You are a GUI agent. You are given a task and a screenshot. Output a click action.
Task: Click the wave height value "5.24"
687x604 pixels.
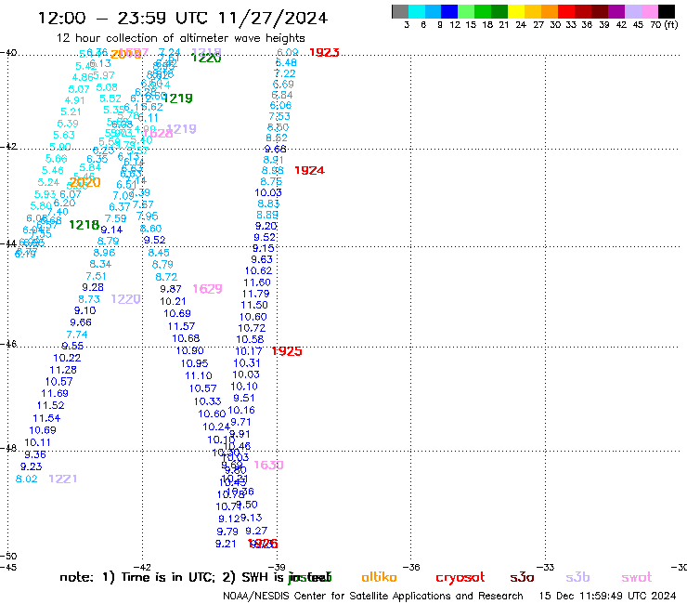48,182
